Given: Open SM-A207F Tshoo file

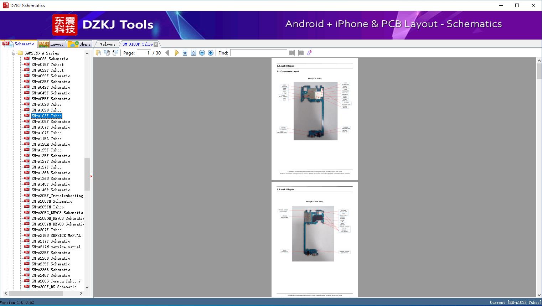Looking at the screenshot, I should 46,230.
